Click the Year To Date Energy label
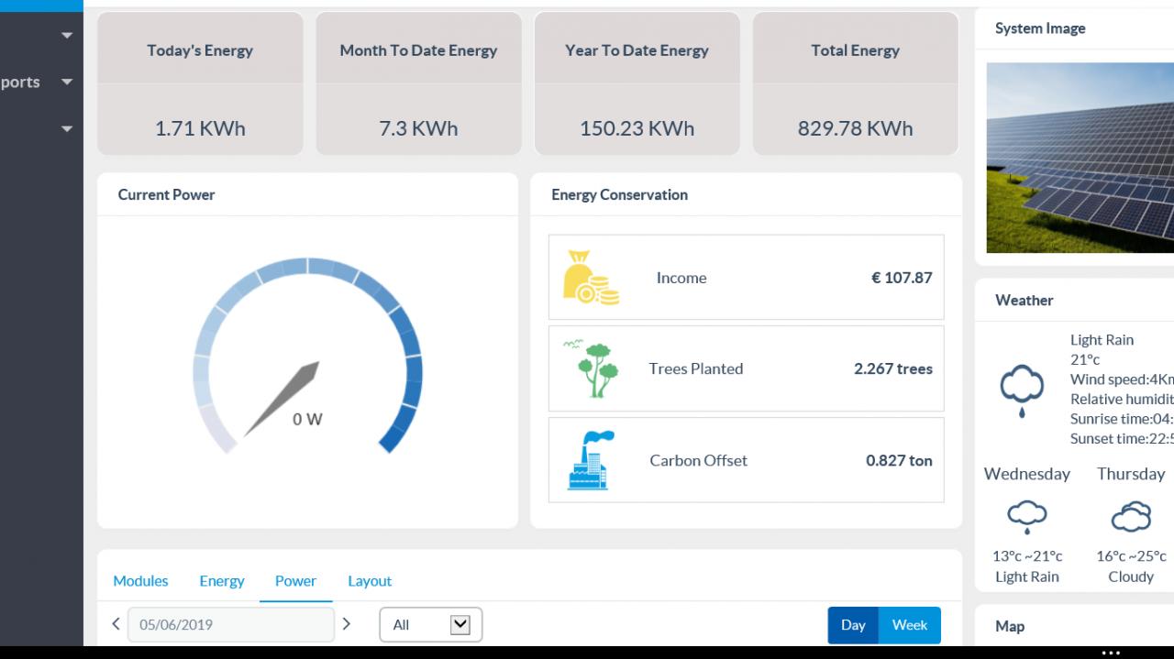 (x=637, y=50)
